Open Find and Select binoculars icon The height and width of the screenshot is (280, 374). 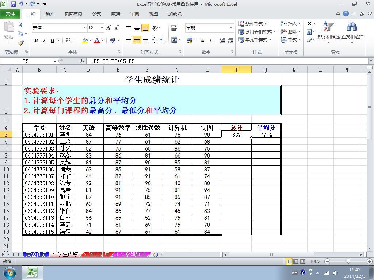[x=352, y=26]
